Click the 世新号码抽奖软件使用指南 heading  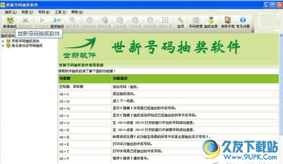click(x=81, y=65)
